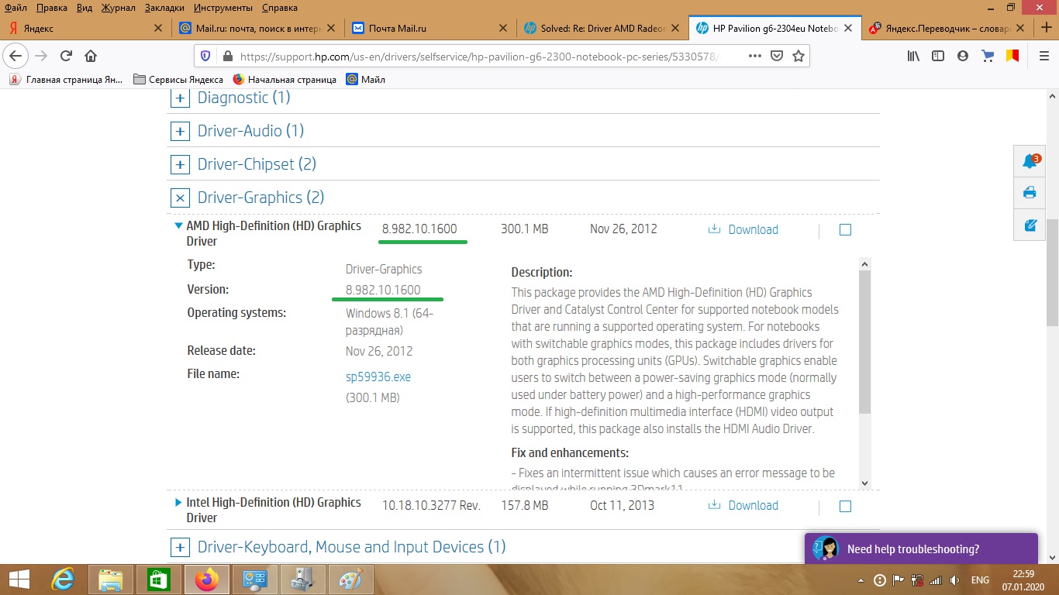The height and width of the screenshot is (595, 1059).
Task: Open the Need help troubleshooting chat
Action: [921, 549]
